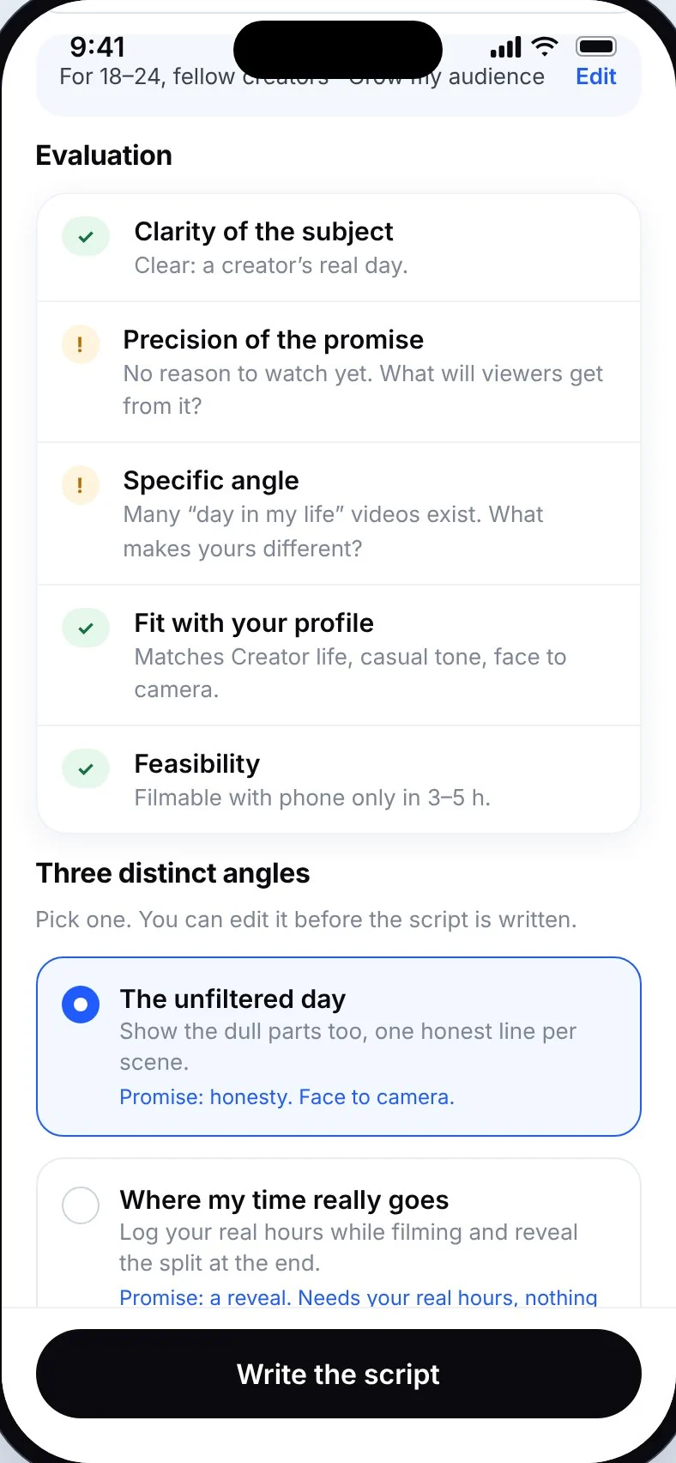Image resolution: width=676 pixels, height=1463 pixels.
Task: Tap the Where my time really goes card
Action: coord(339,1233)
